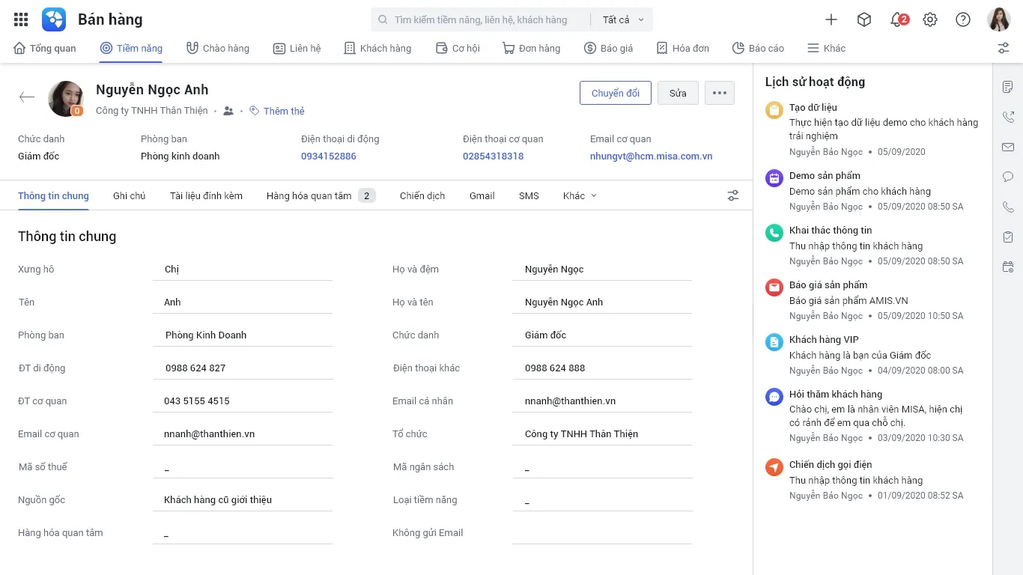This screenshot has width=1023, height=575.
Task: Open user profile avatar menu
Action: pyautogui.click(x=999, y=19)
